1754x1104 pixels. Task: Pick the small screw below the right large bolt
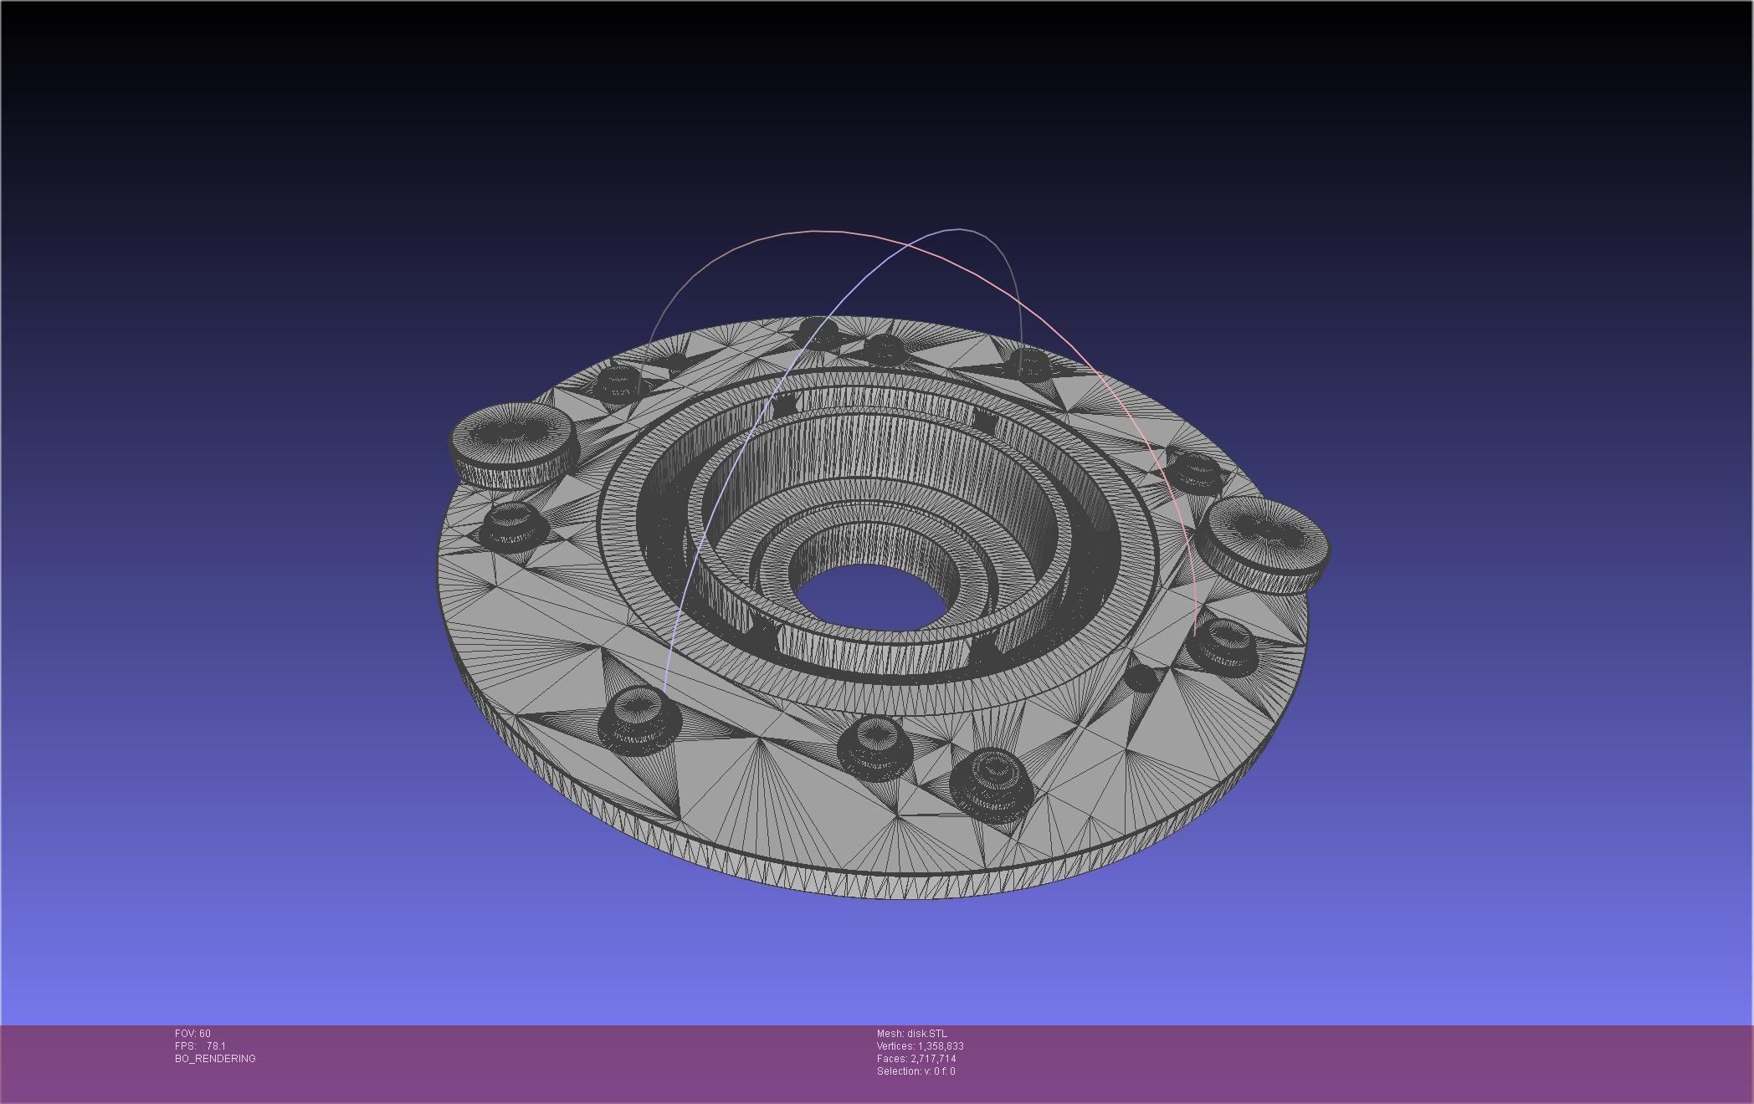pos(1223,647)
